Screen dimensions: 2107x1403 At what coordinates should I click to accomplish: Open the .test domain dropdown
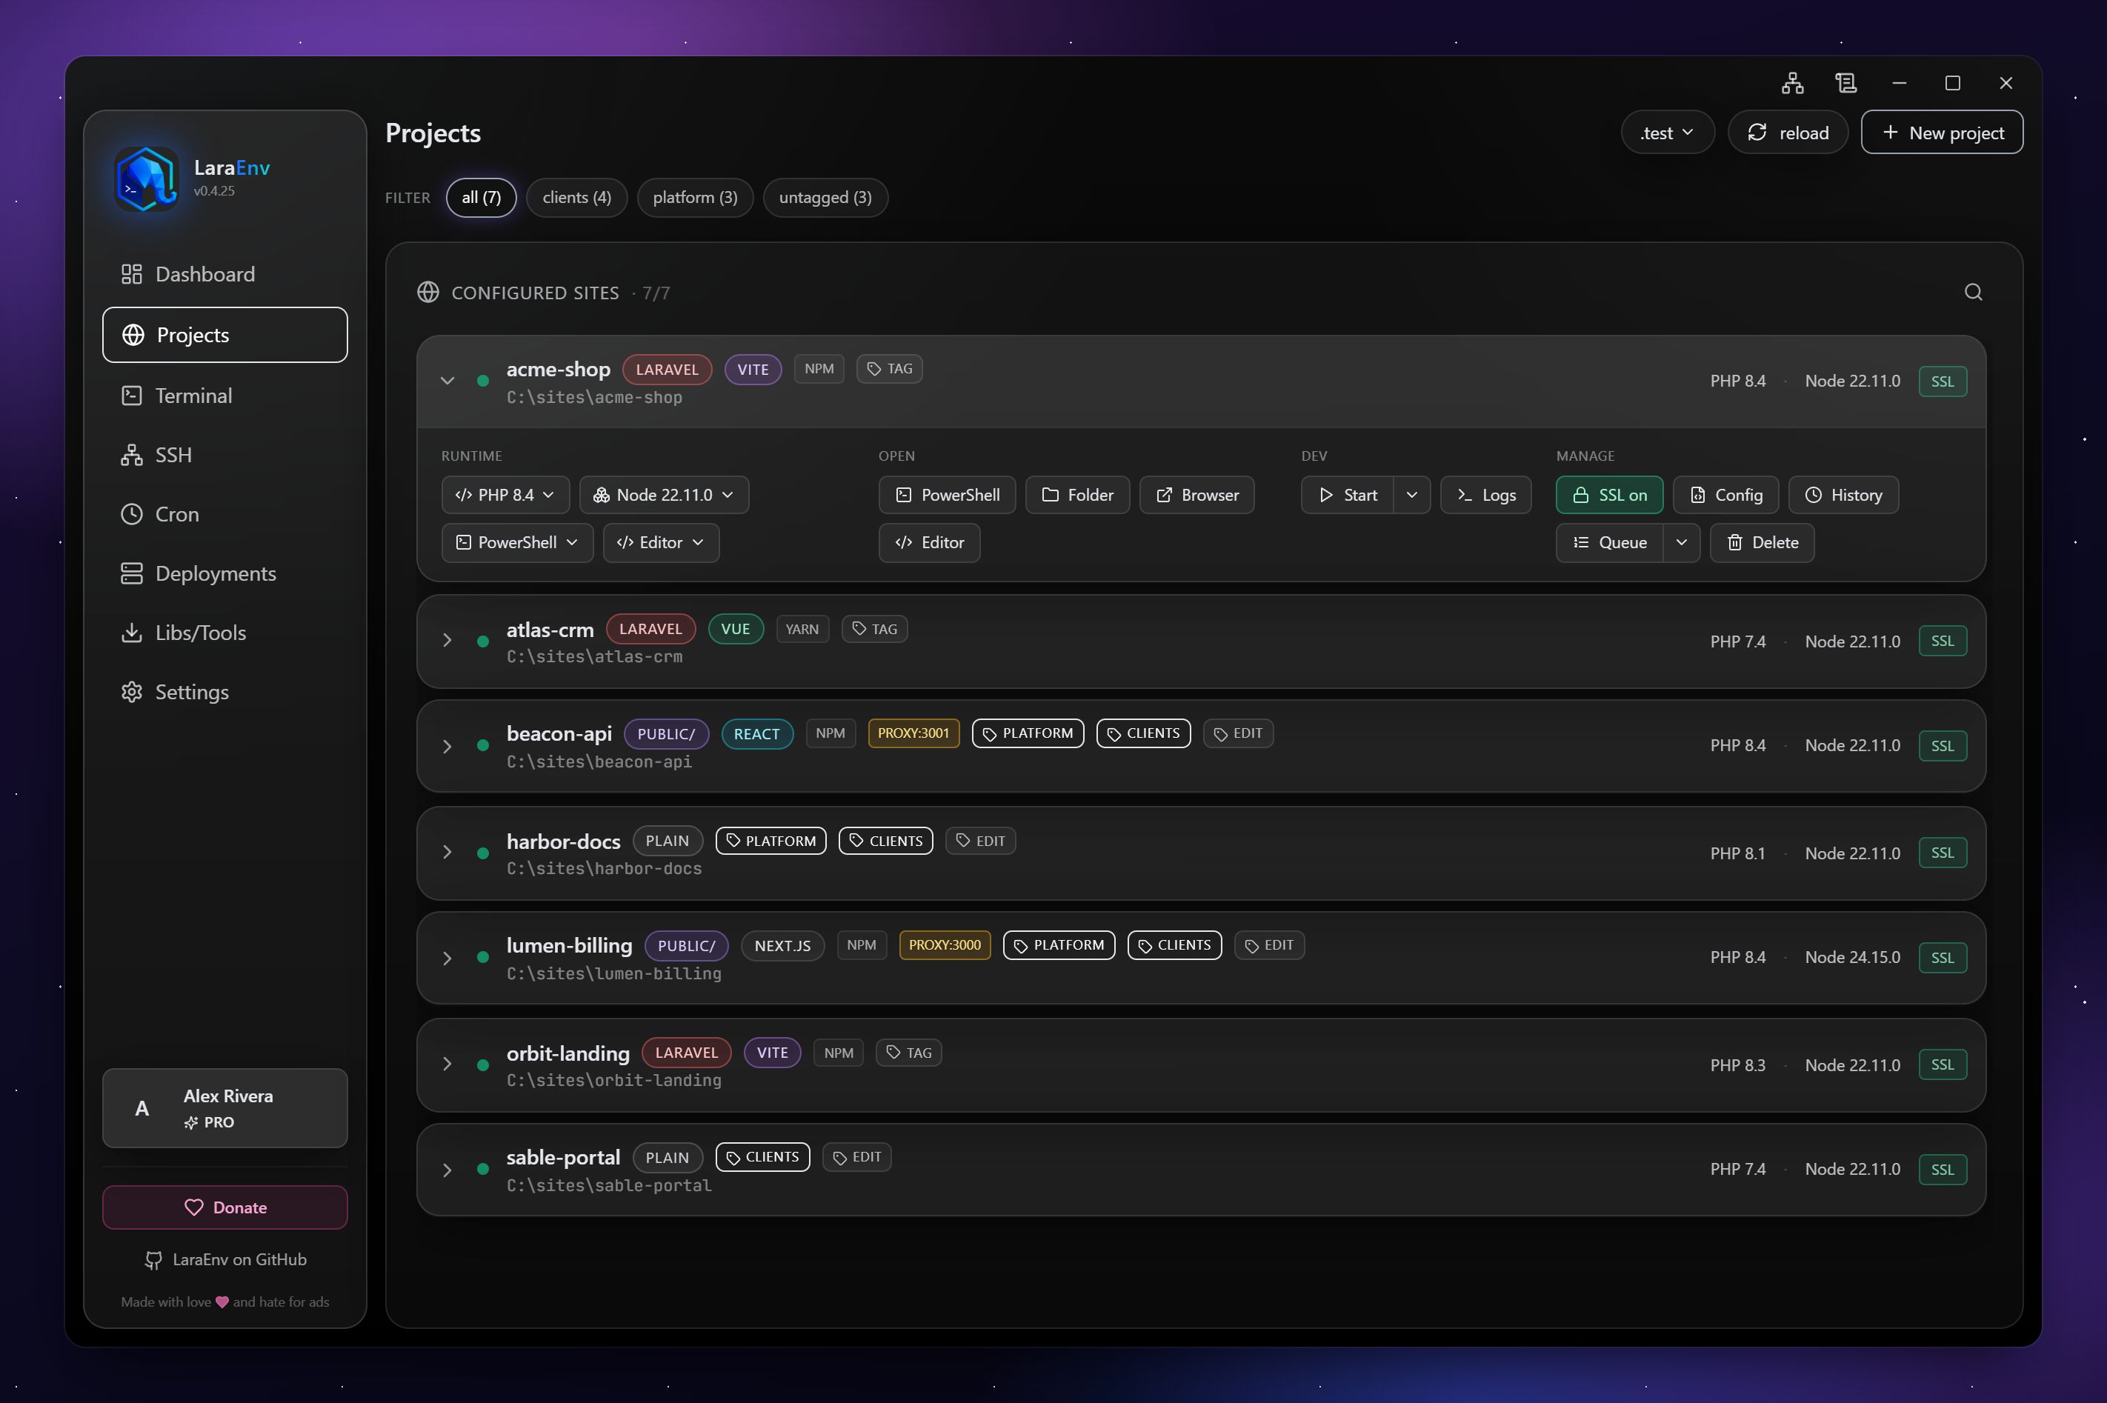click(x=1668, y=133)
